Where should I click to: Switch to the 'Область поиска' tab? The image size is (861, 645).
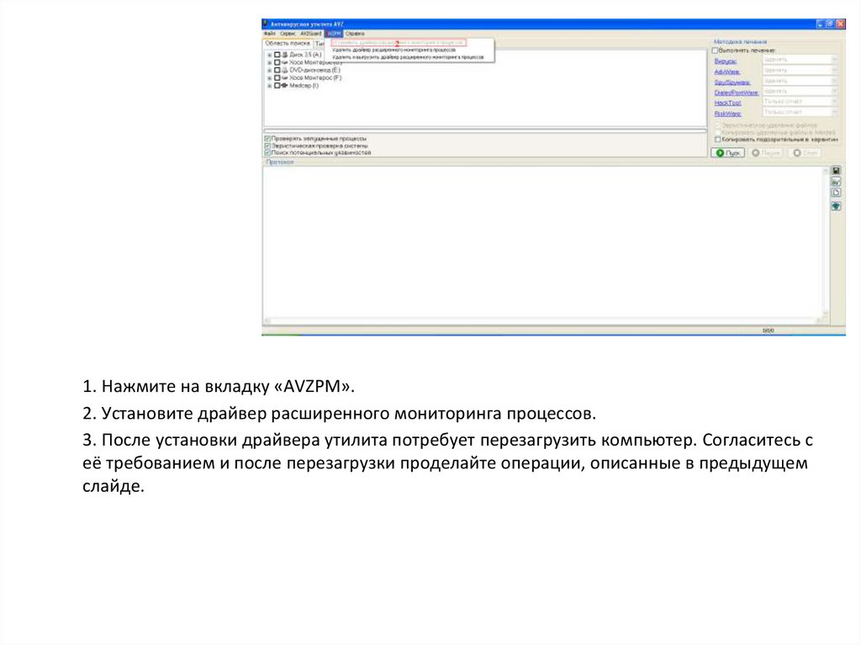[287, 43]
